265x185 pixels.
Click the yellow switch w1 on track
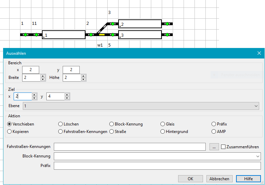pos(102,35)
